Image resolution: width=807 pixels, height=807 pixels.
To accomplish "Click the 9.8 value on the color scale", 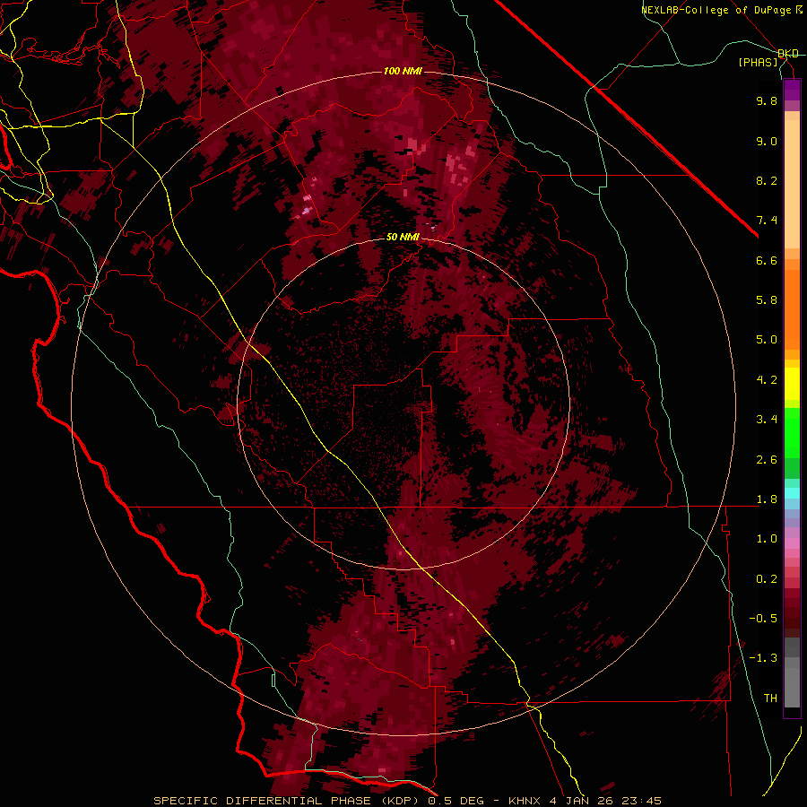I will pyautogui.click(x=767, y=100).
